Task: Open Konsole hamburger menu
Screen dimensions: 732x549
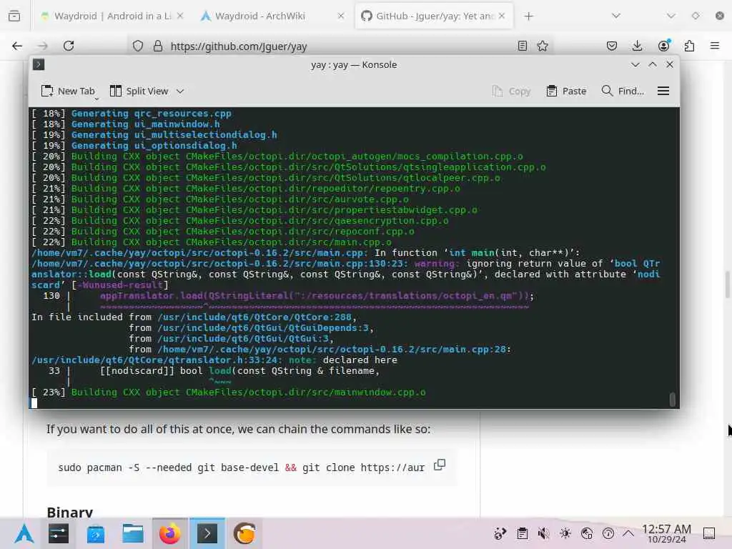Action: [663, 91]
